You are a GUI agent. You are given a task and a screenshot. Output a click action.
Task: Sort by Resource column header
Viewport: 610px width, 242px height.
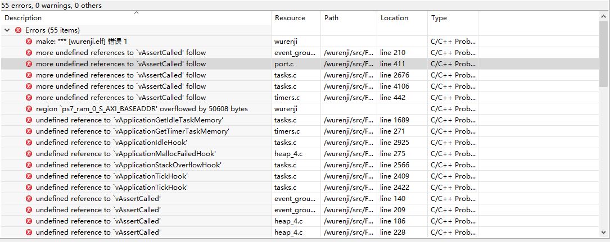click(290, 18)
